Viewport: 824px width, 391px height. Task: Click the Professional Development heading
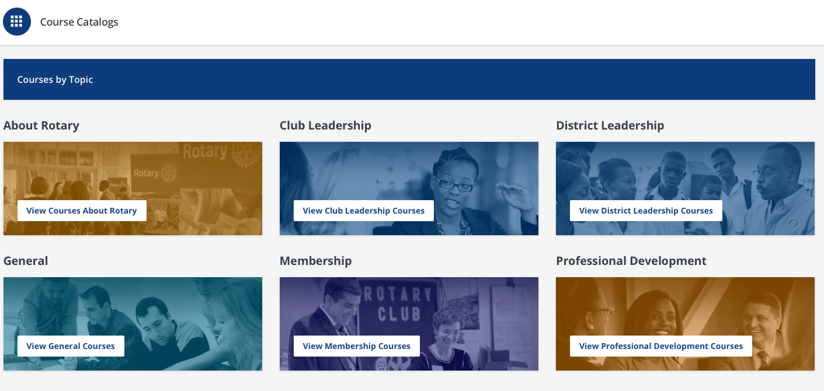click(631, 261)
